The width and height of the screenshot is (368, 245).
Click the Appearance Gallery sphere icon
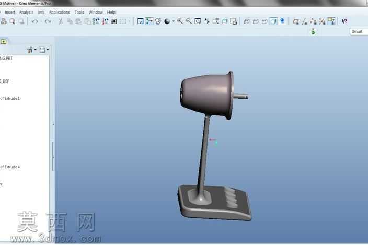tap(167, 21)
